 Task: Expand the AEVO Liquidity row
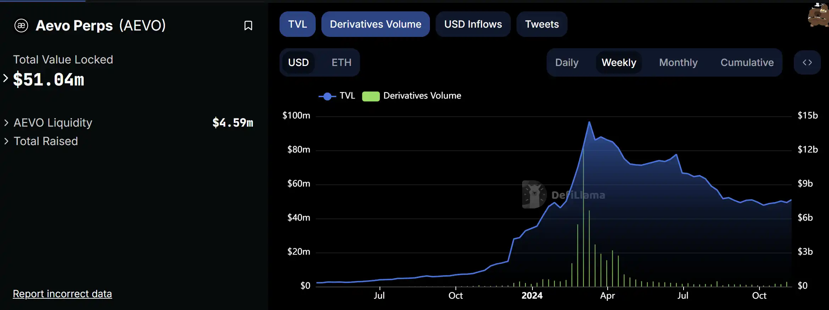pos(6,123)
